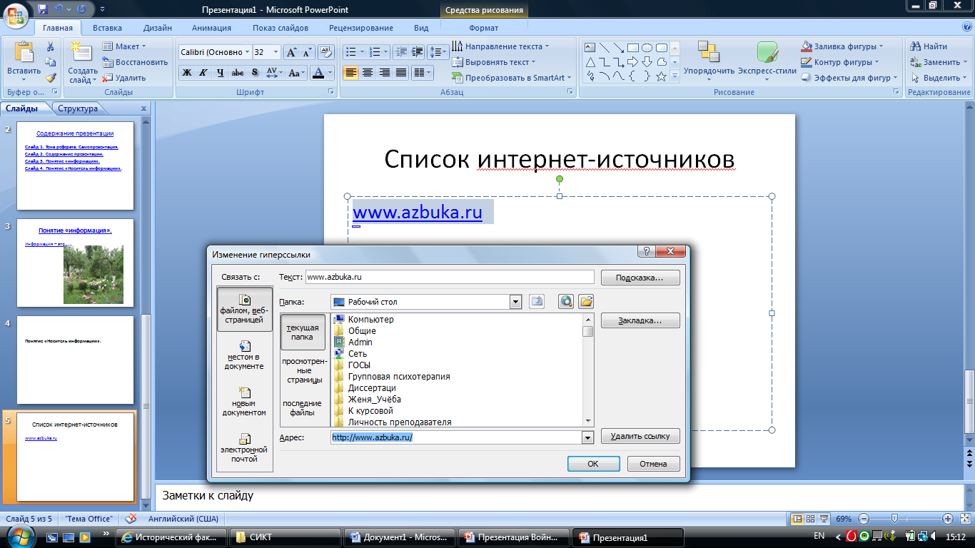The image size is (975, 548).
Task: Toggle text shadow S formatting
Action: click(255, 73)
